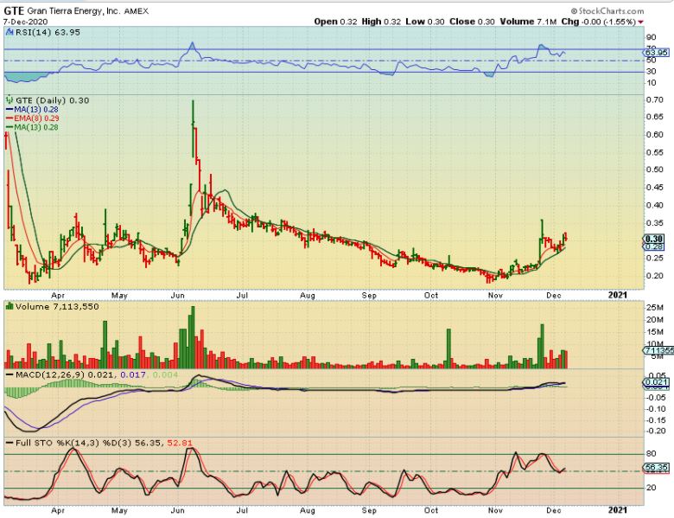Click the 52.81 %D value in stochastic label
The image size is (674, 518).
180,443
